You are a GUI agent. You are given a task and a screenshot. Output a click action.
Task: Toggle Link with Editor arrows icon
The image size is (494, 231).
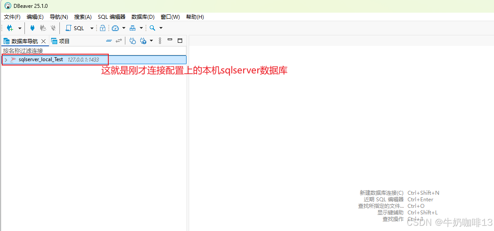click(x=119, y=41)
